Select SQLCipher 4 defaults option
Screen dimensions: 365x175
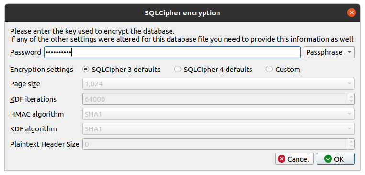[178, 70]
